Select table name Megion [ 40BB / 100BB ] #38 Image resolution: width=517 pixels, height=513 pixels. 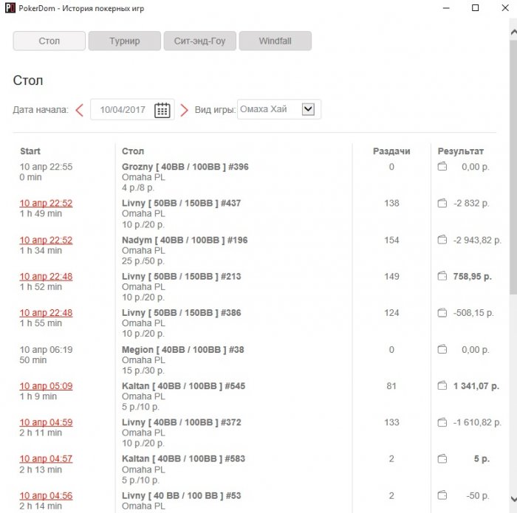[x=183, y=349]
